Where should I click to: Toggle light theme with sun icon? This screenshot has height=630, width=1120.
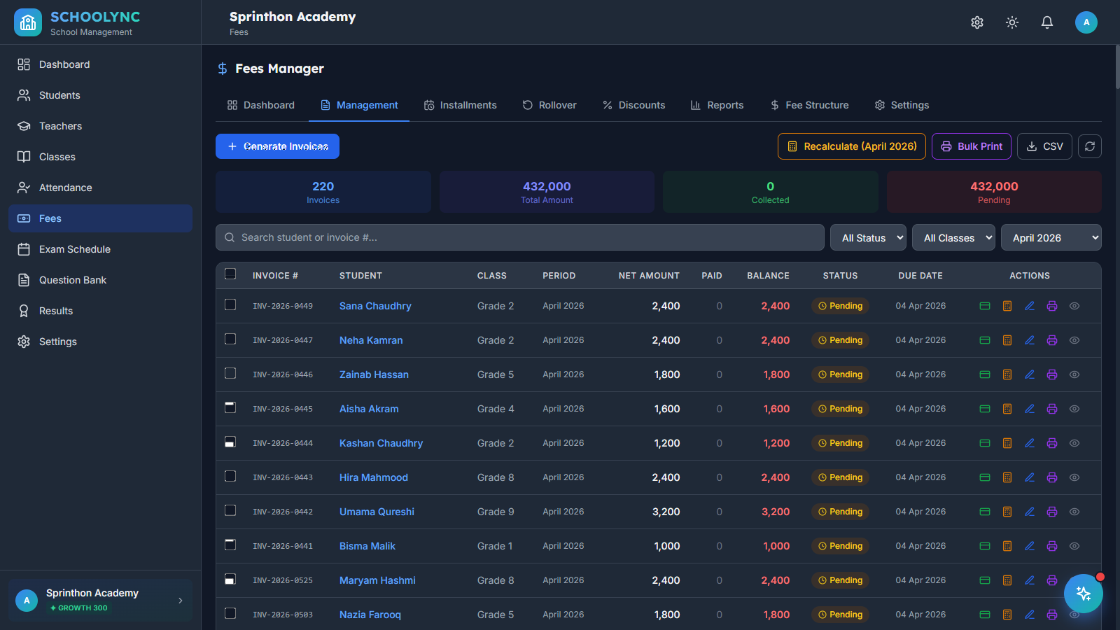1012,22
